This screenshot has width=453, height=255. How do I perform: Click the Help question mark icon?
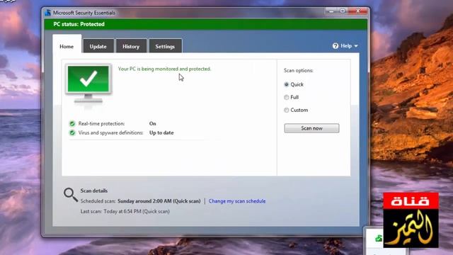[x=336, y=45]
